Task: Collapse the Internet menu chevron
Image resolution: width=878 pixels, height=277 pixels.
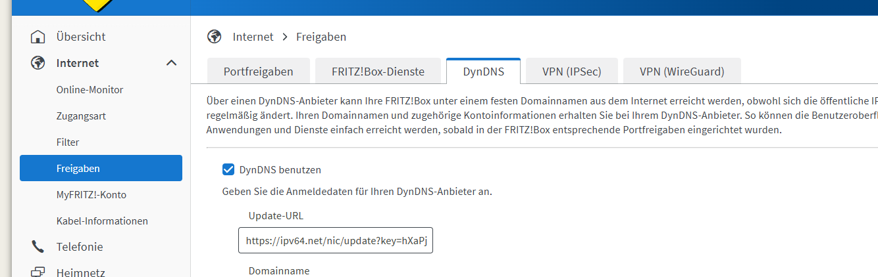Action: [171, 63]
